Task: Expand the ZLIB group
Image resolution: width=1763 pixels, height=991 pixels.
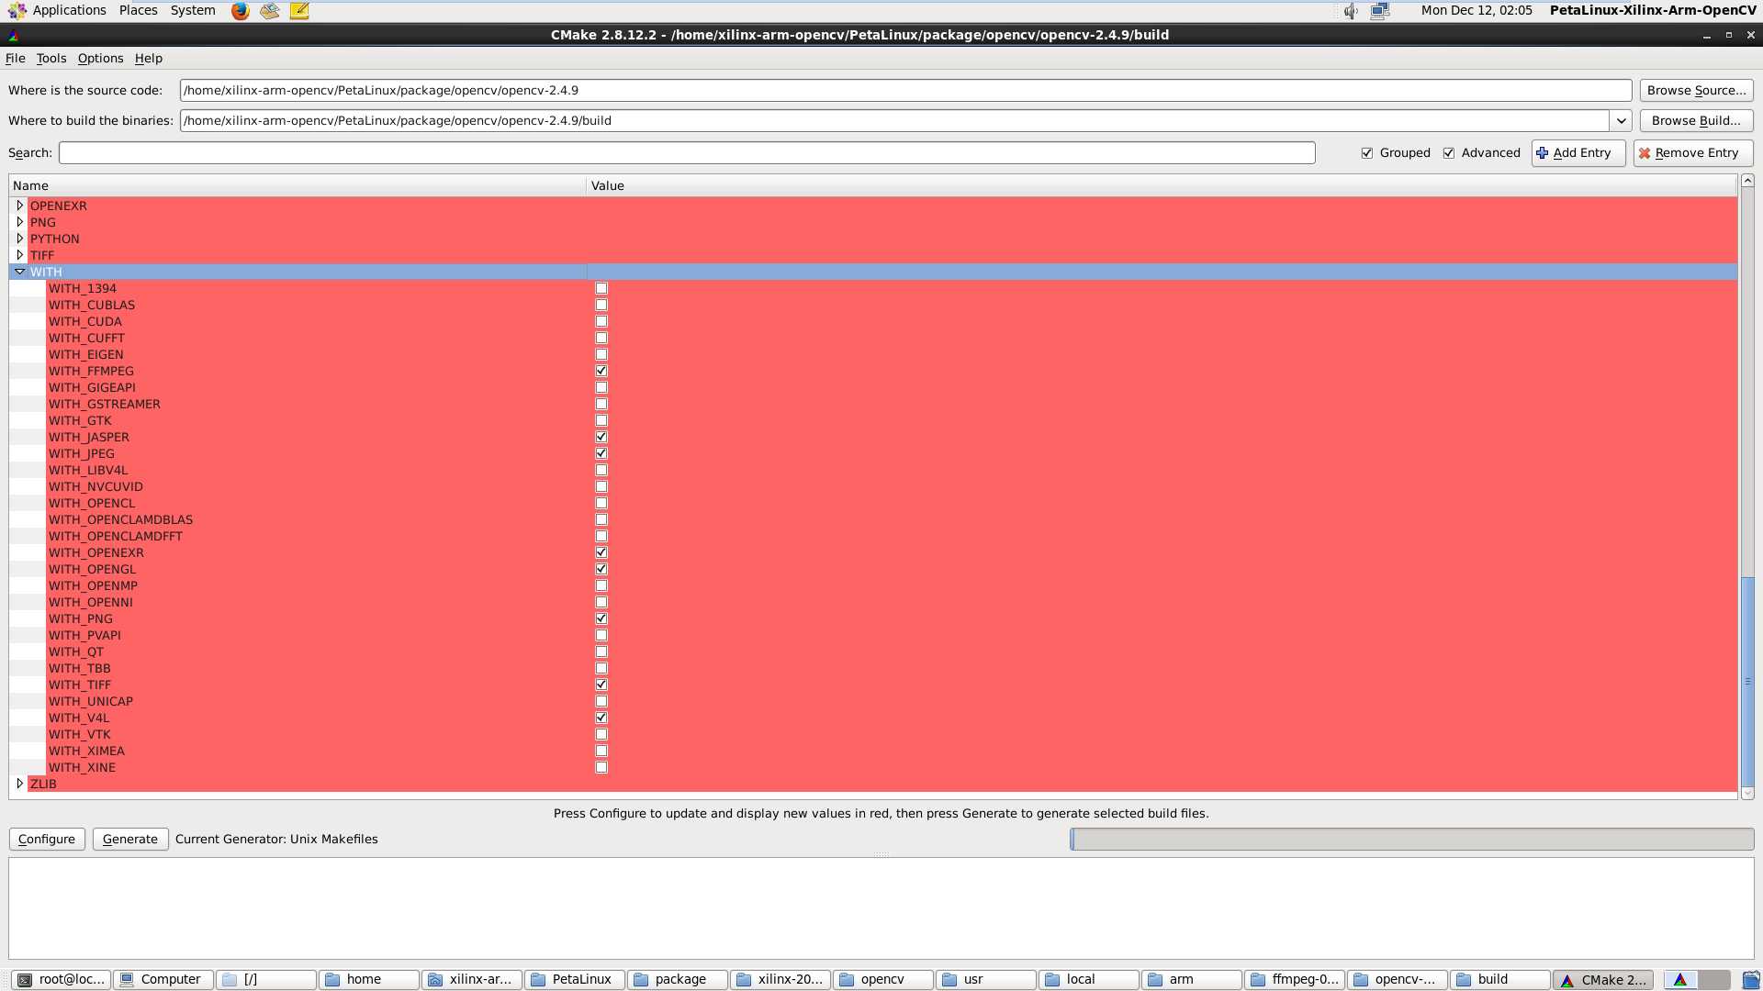Action: tap(19, 784)
